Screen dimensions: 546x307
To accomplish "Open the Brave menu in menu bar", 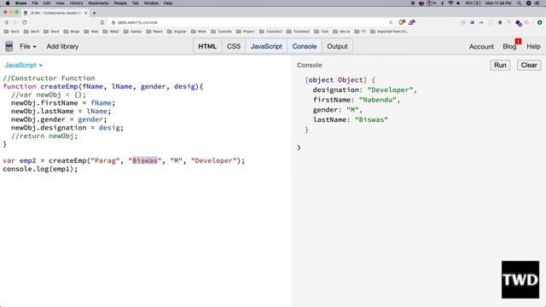I will [20, 3].
